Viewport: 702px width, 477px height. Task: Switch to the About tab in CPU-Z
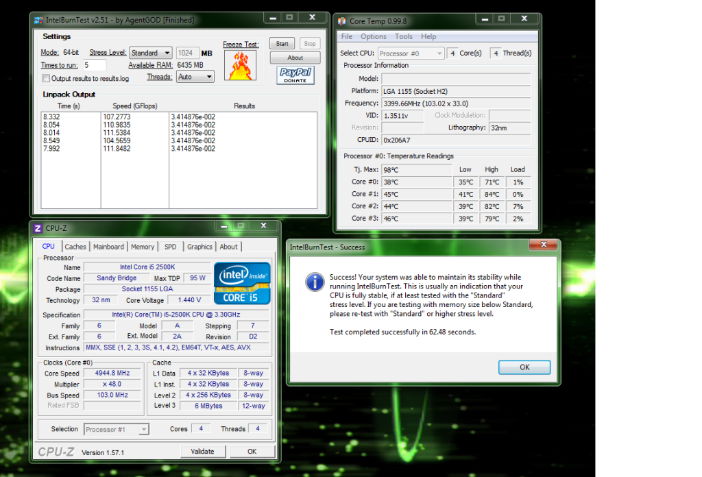pyautogui.click(x=229, y=247)
